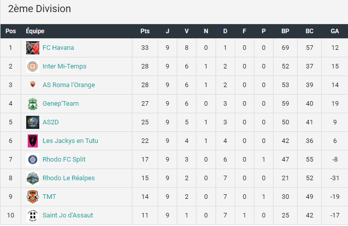
Task: Click the Rhodo Le Réalpes team logo
Action: coord(33,178)
